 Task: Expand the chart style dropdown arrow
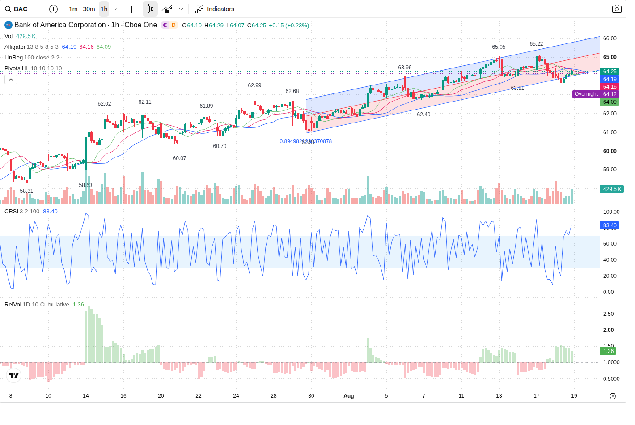click(x=181, y=9)
